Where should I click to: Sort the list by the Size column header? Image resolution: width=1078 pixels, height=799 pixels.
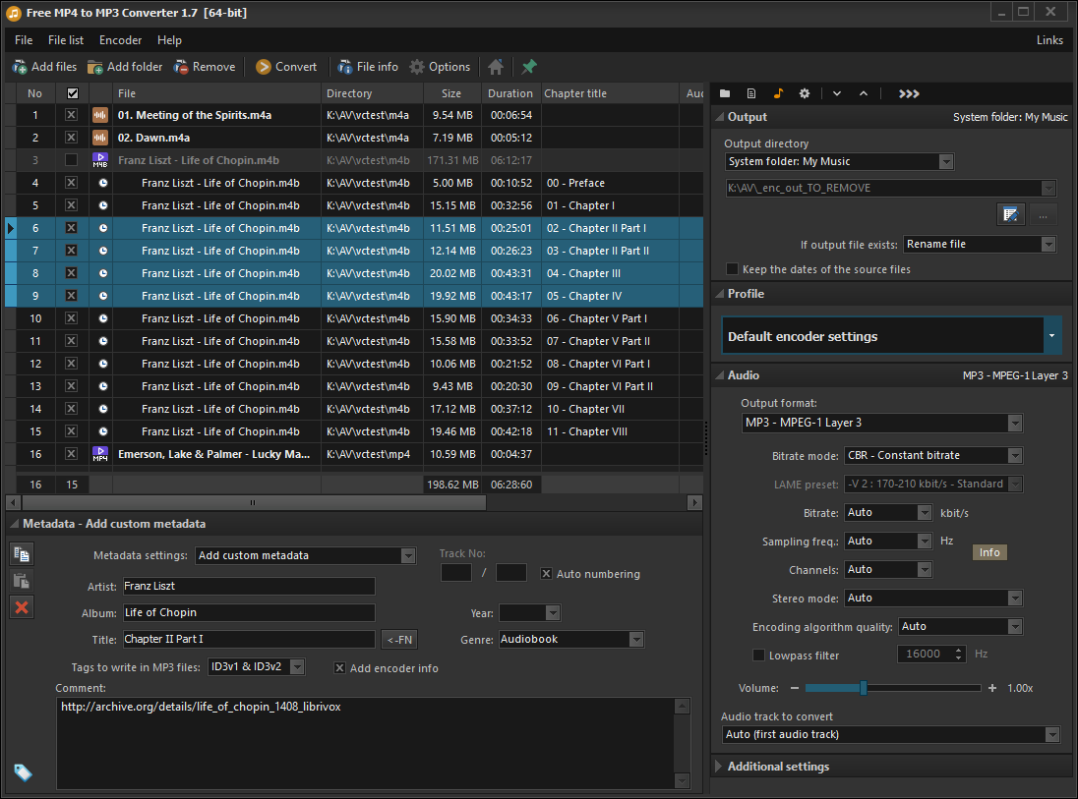click(451, 93)
